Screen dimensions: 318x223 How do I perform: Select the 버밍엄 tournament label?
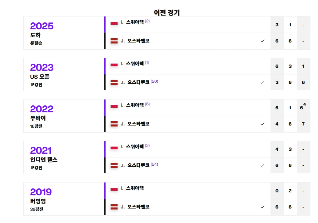click(x=38, y=201)
